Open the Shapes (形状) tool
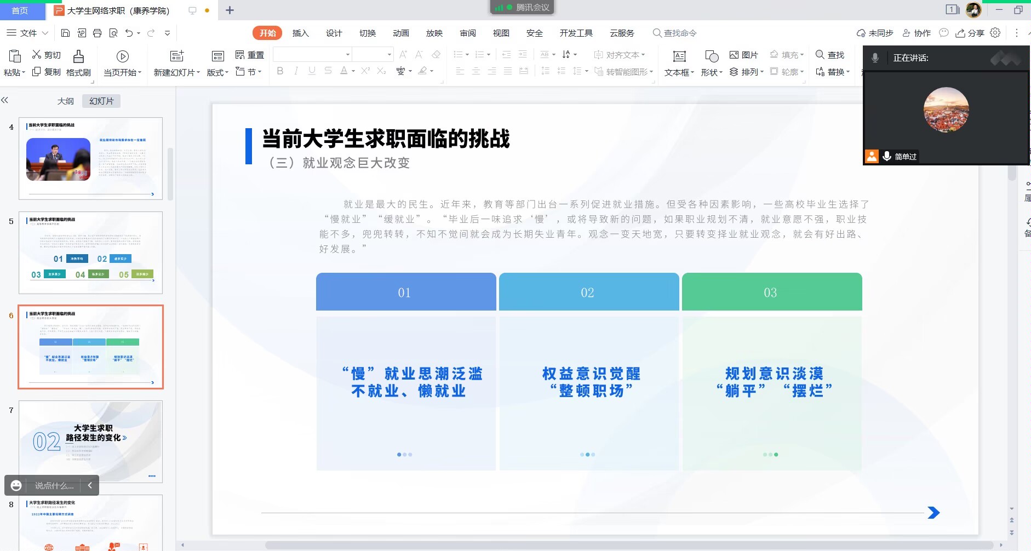 click(711, 56)
